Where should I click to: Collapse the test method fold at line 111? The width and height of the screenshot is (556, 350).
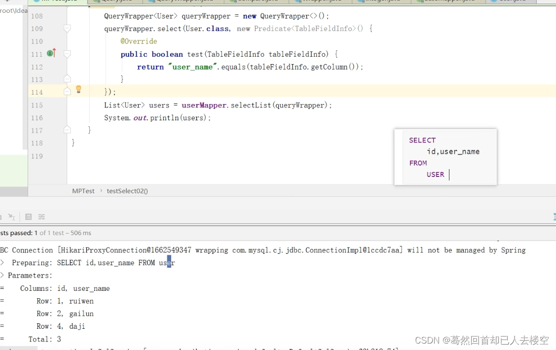(x=67, y=54)
